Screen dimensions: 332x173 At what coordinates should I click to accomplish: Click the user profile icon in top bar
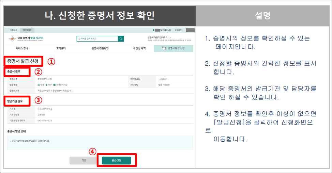click(x=154, y=30)
